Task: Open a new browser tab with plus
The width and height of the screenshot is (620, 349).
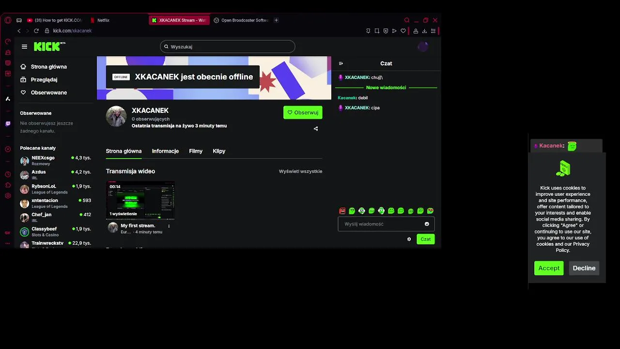Action: pos(276,20)
